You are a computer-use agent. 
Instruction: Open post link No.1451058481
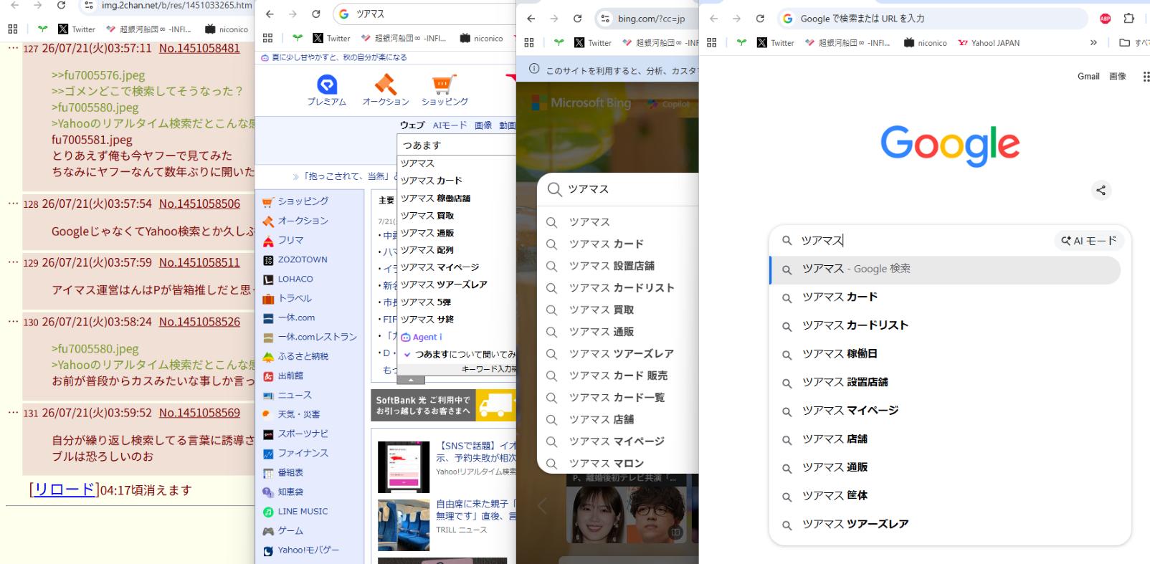(199, 48)
